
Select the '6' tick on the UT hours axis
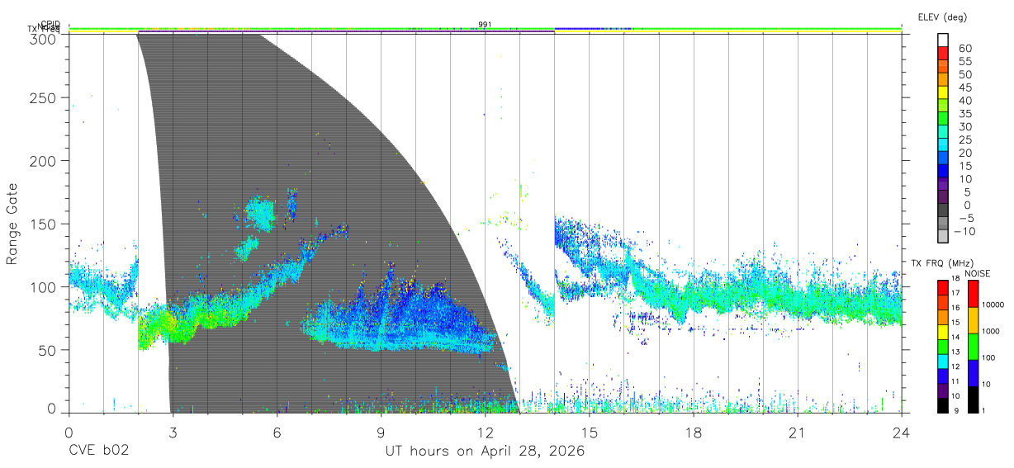pyautogui.click(x=277, y=433)
